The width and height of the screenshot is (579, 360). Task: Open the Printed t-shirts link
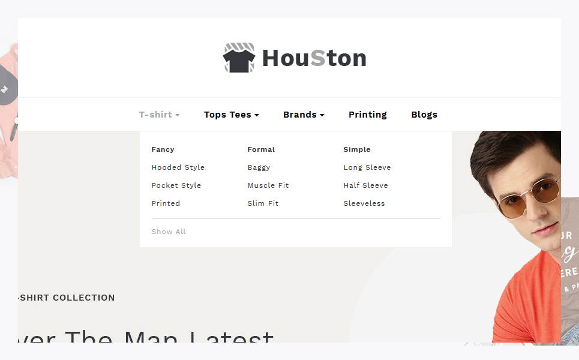click(x=166, y=203)
